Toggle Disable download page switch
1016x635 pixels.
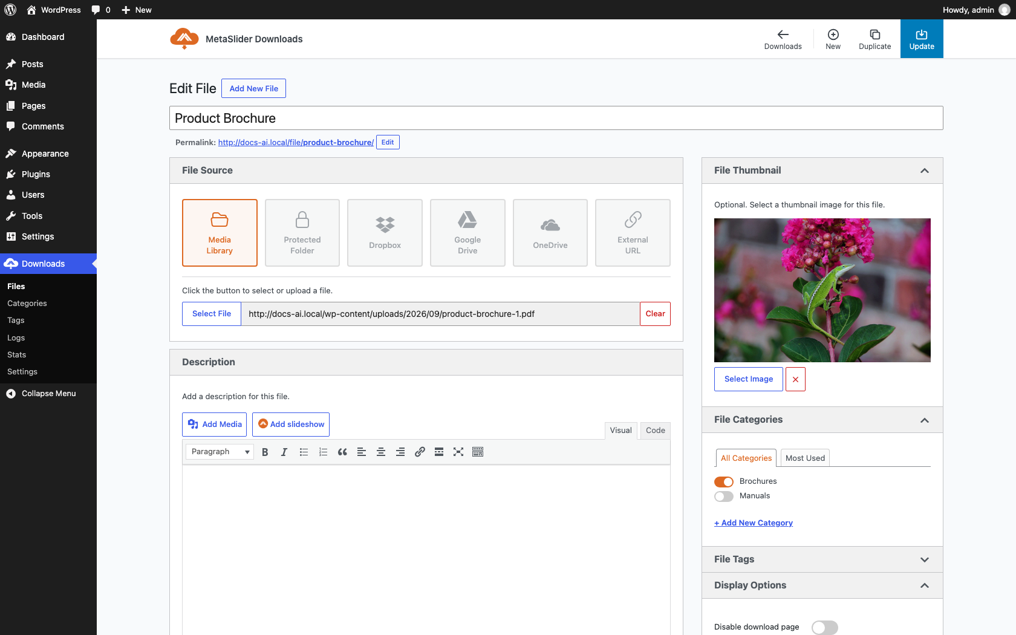point(824,627)
